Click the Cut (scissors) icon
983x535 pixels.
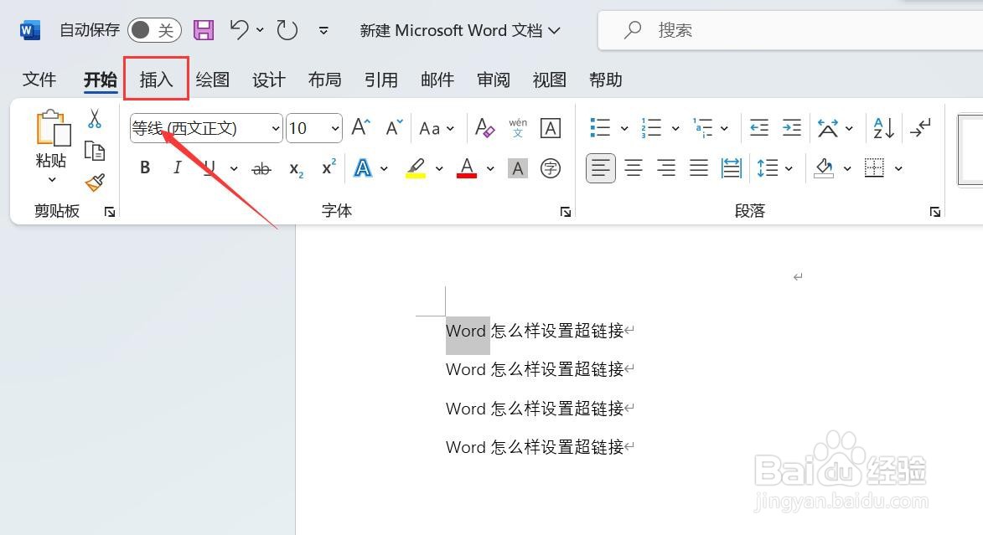[95, 117]
